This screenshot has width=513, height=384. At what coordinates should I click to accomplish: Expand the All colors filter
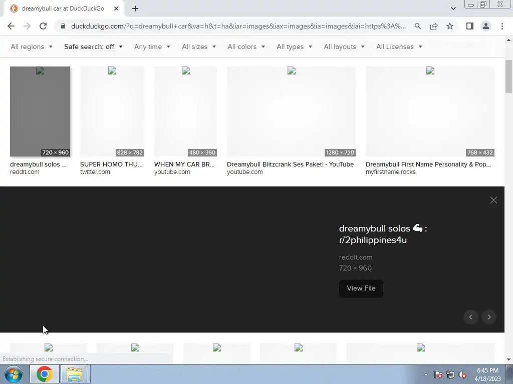coord(246,46)
